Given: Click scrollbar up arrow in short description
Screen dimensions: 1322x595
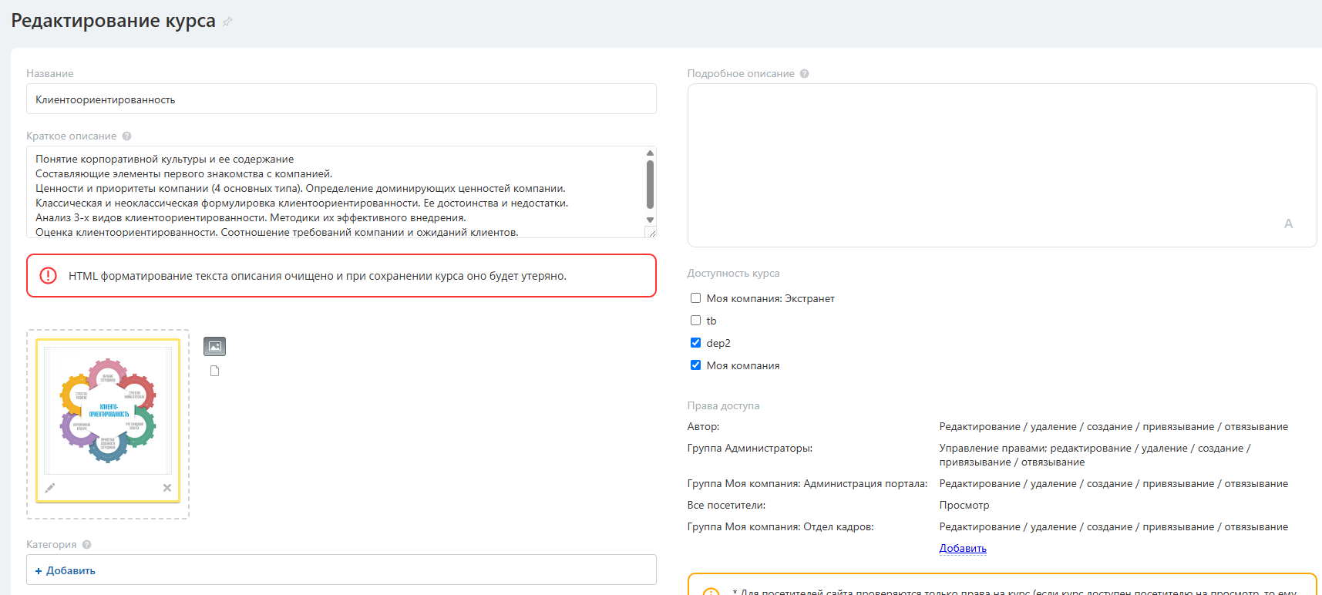Looking at the screenshot, I should coord(650,153).
